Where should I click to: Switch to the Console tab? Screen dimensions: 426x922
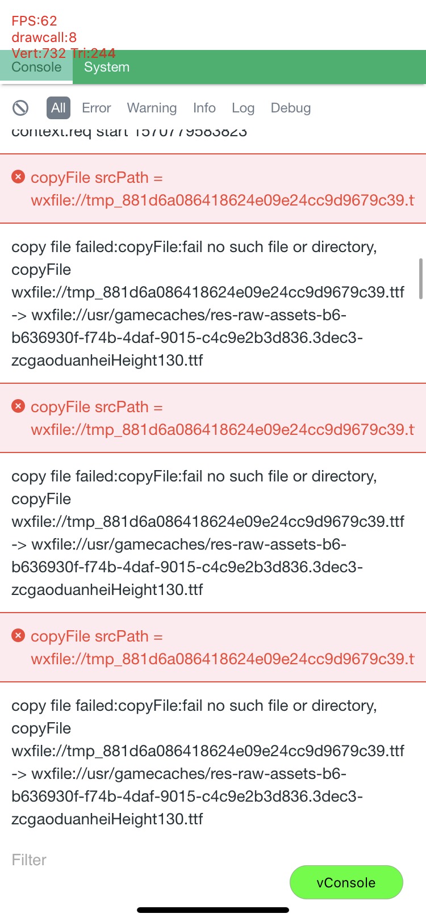click(36, 68)
